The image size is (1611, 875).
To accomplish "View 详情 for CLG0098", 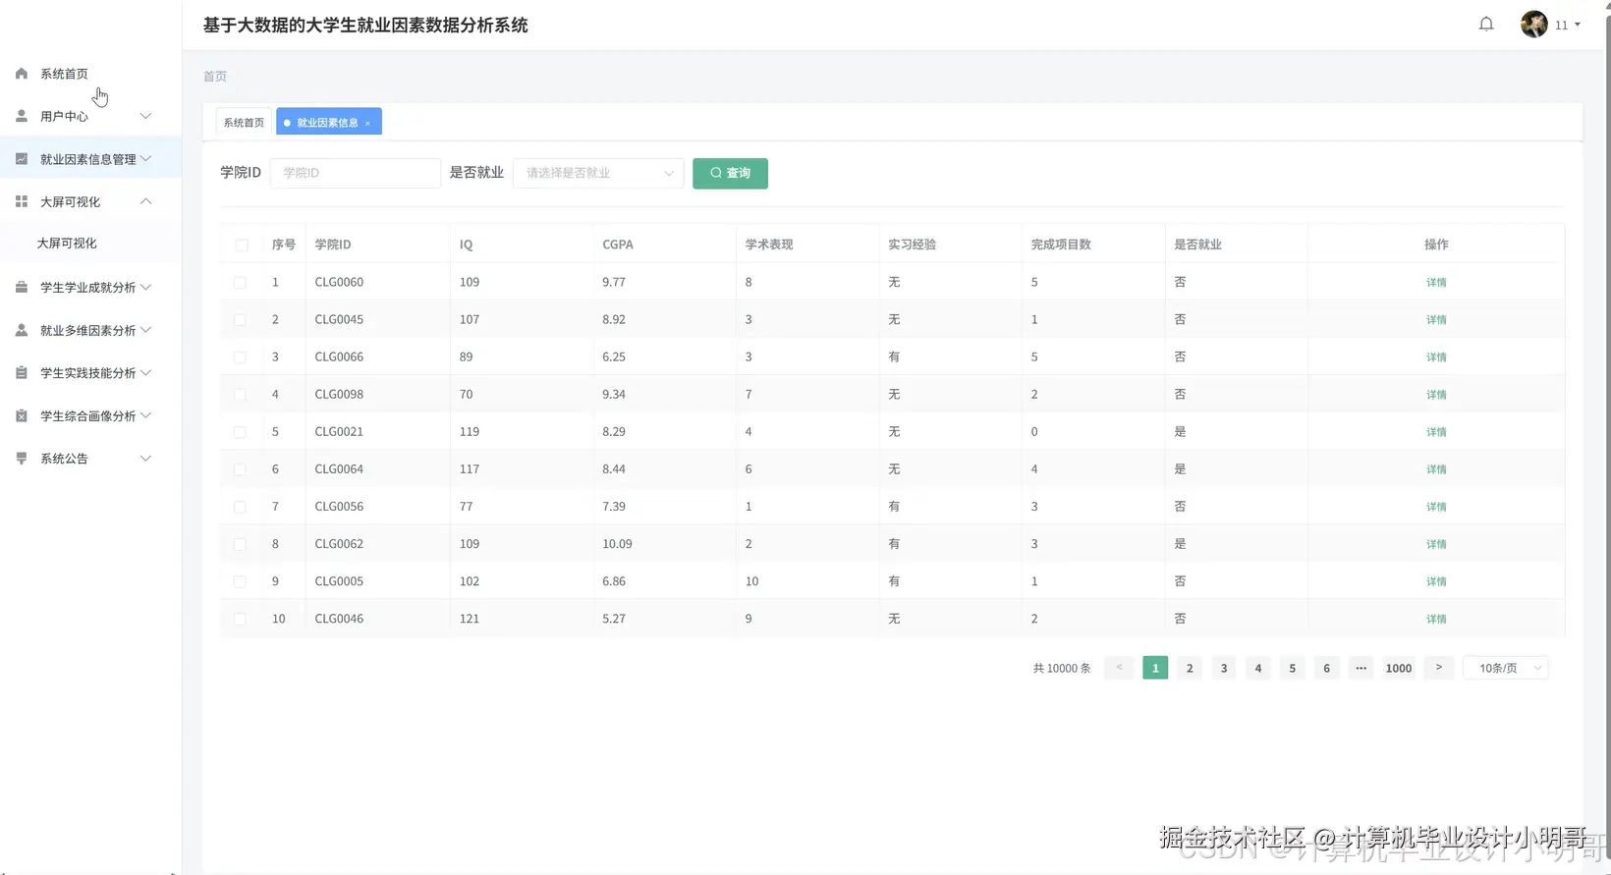I will [x=1436, y=395].
